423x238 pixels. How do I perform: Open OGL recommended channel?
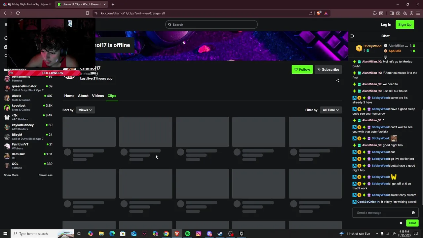pyautogui.click(x=28, y=166)
